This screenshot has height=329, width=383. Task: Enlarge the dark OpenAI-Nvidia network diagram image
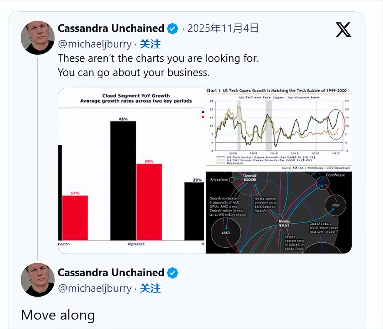tap(278, 213)
